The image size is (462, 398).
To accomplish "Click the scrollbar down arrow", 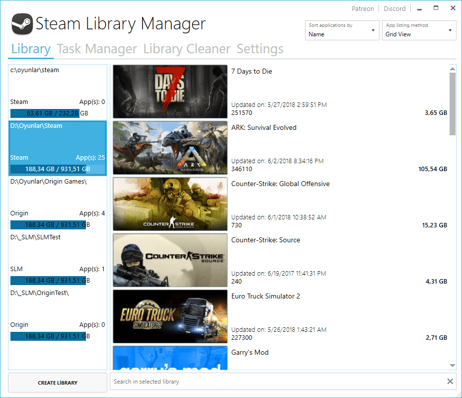I will 452,366.
